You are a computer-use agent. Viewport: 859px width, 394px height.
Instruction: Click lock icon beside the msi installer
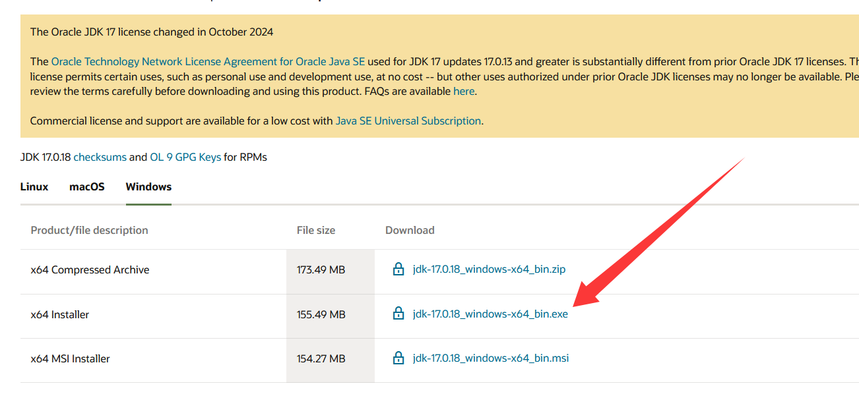[398, 358]
